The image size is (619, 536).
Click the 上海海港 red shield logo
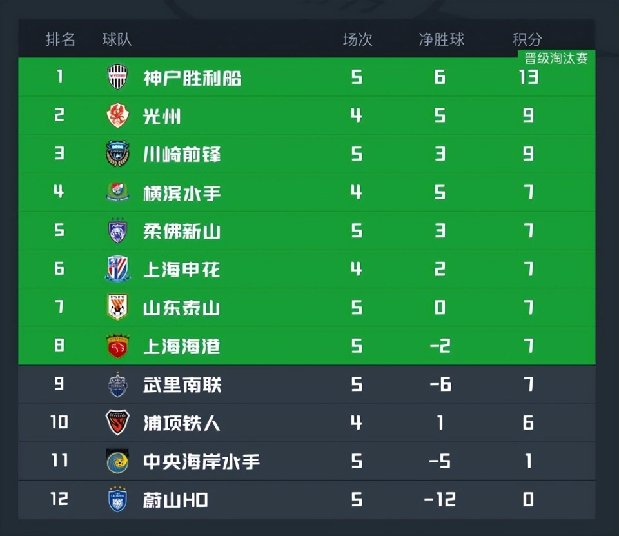coord(117,346)
